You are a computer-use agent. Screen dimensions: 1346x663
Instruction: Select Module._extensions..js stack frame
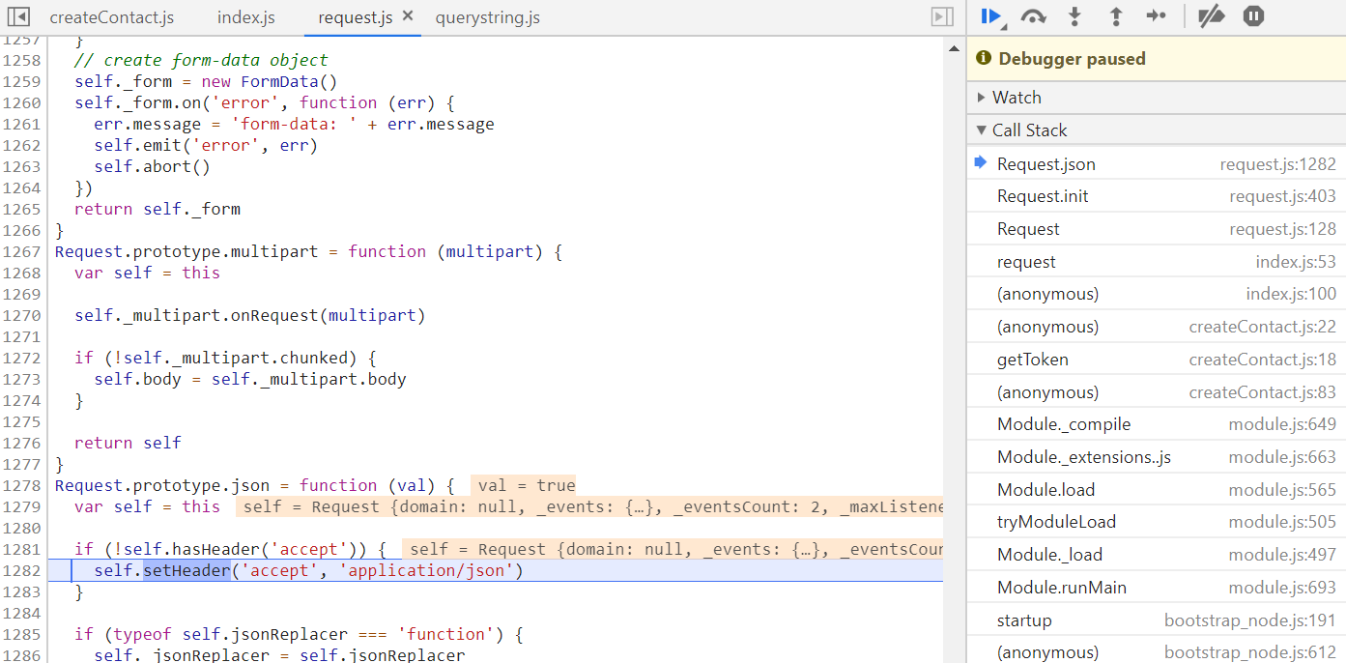pos(1157,457)
